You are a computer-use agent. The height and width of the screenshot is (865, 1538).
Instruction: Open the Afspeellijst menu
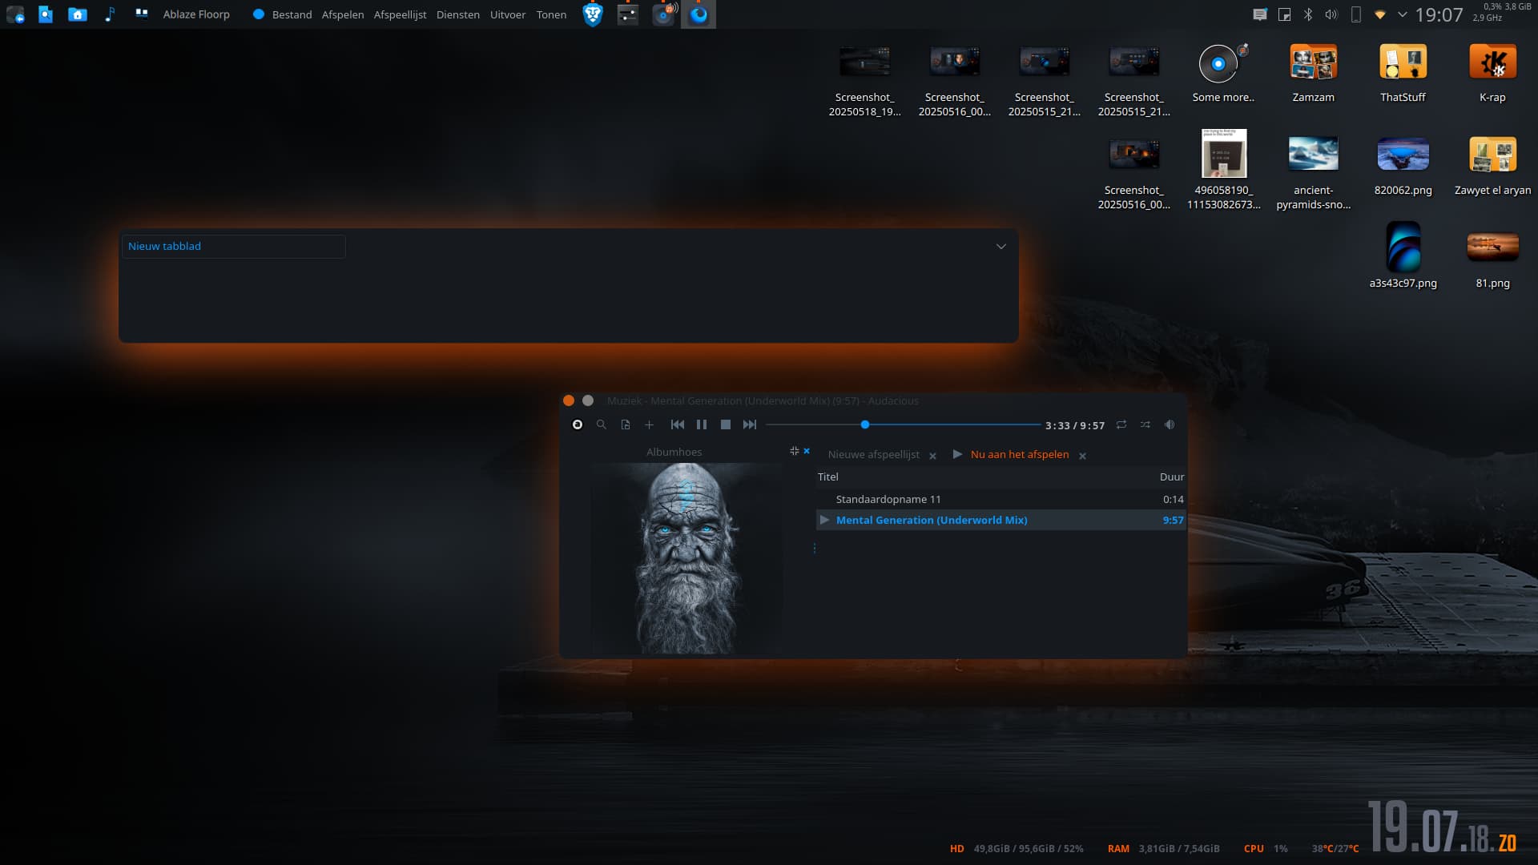[x=400, y=14]
